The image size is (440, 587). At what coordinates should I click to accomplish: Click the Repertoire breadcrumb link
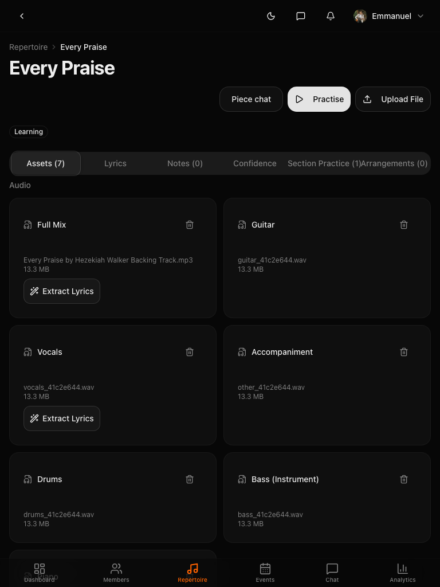tap(28, 47)
